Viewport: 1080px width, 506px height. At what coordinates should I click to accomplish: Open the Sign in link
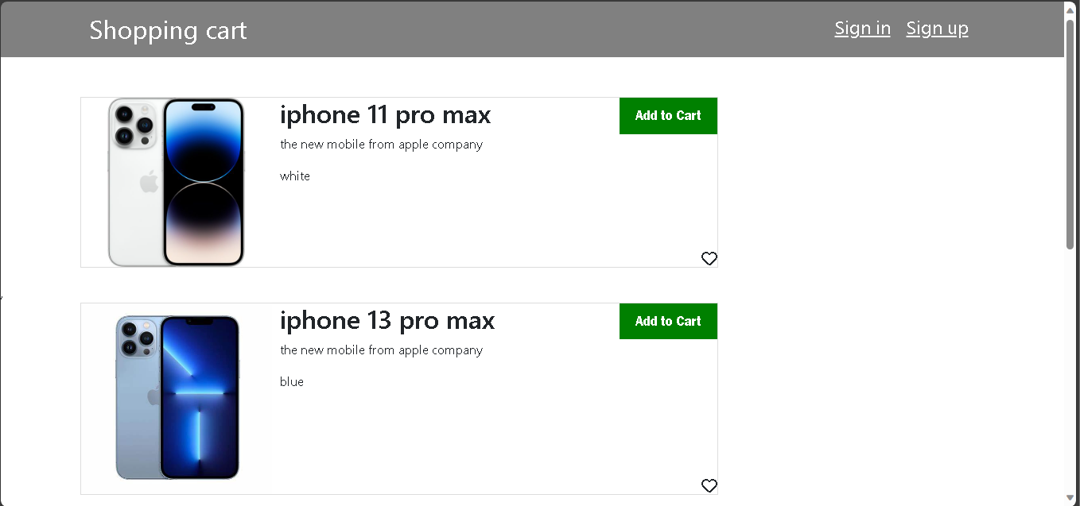tap(862, 29)
